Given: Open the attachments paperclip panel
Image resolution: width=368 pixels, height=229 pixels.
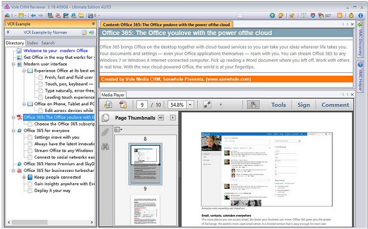Looking at the screenshot, I should [x=105, y=132].
